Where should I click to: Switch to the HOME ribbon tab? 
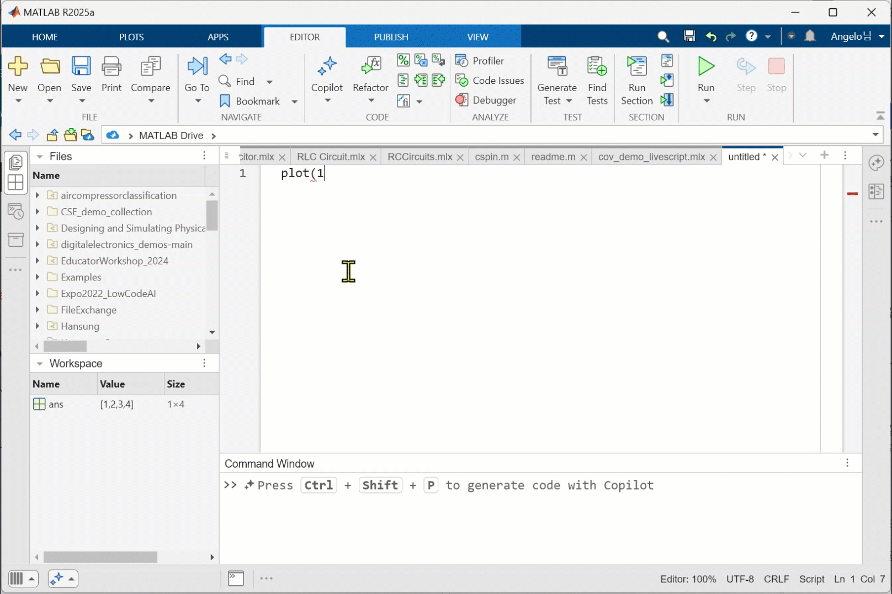pos(45,37)
